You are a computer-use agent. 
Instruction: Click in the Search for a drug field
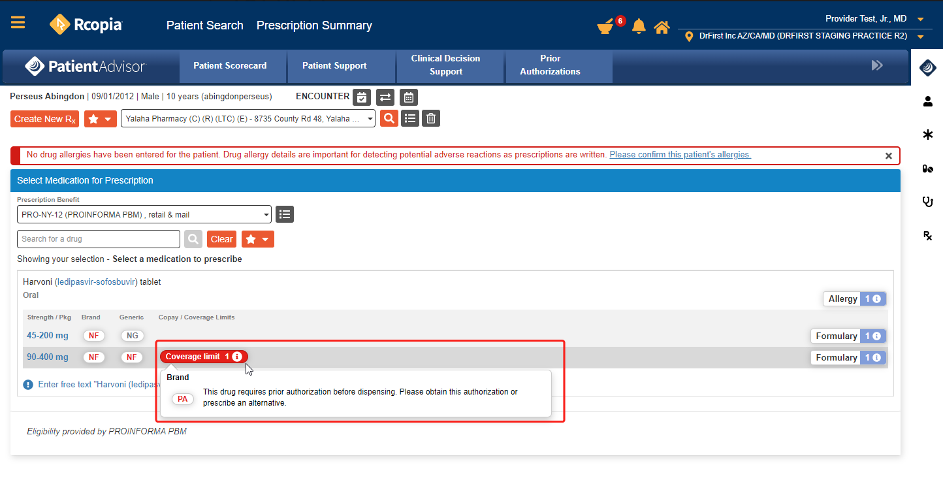point(99,239)
